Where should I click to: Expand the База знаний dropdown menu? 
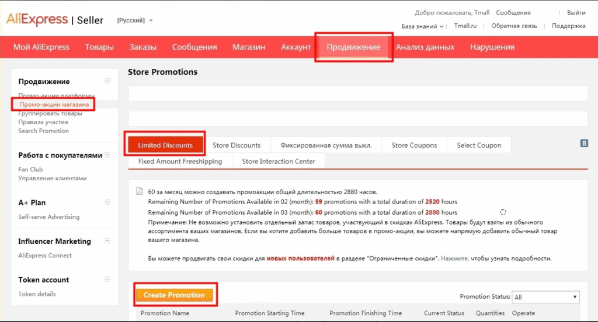pos(423,26)
